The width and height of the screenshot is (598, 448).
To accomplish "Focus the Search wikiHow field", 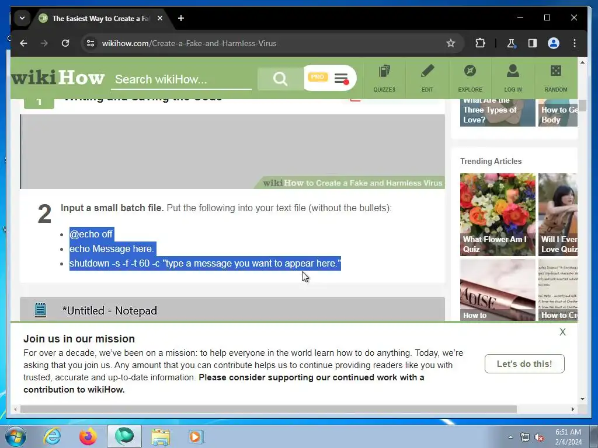I will tap(181, 79).
